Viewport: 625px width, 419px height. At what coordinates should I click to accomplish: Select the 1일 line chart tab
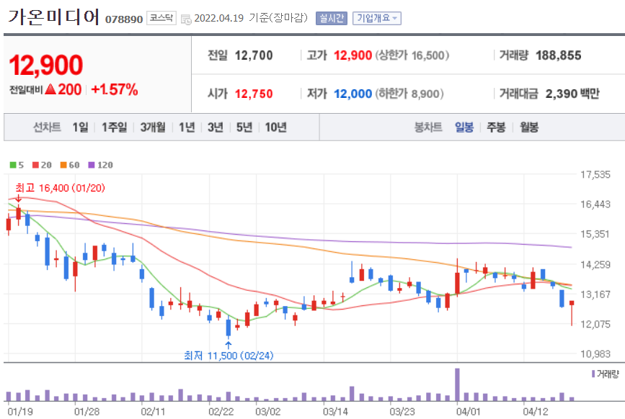(x=80, y=127)
